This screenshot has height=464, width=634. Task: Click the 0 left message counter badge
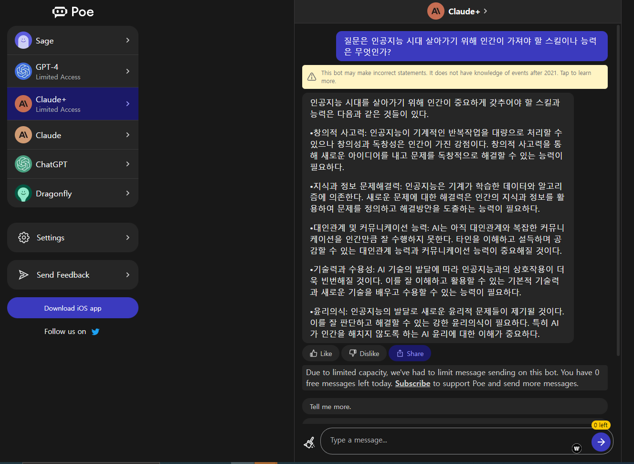tap(601, 425)
